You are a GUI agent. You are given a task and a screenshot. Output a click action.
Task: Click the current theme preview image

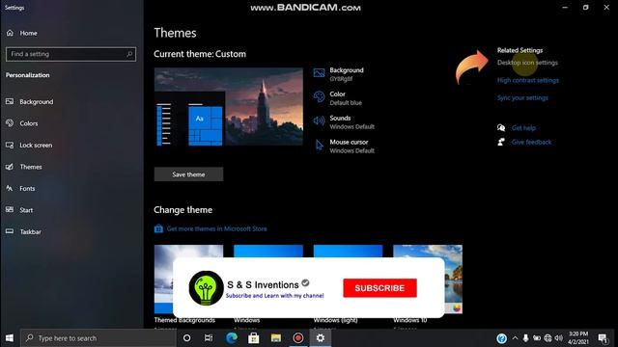[229, 107]
